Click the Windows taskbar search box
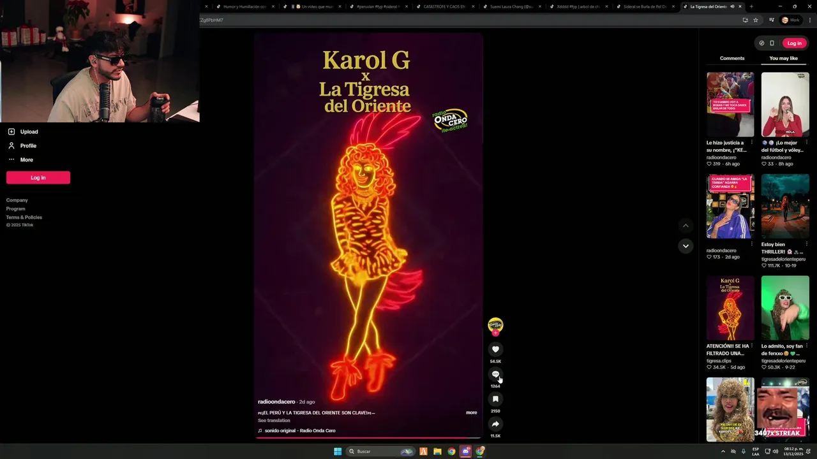The height and width of the screenshot is (459, 817). 380,451
